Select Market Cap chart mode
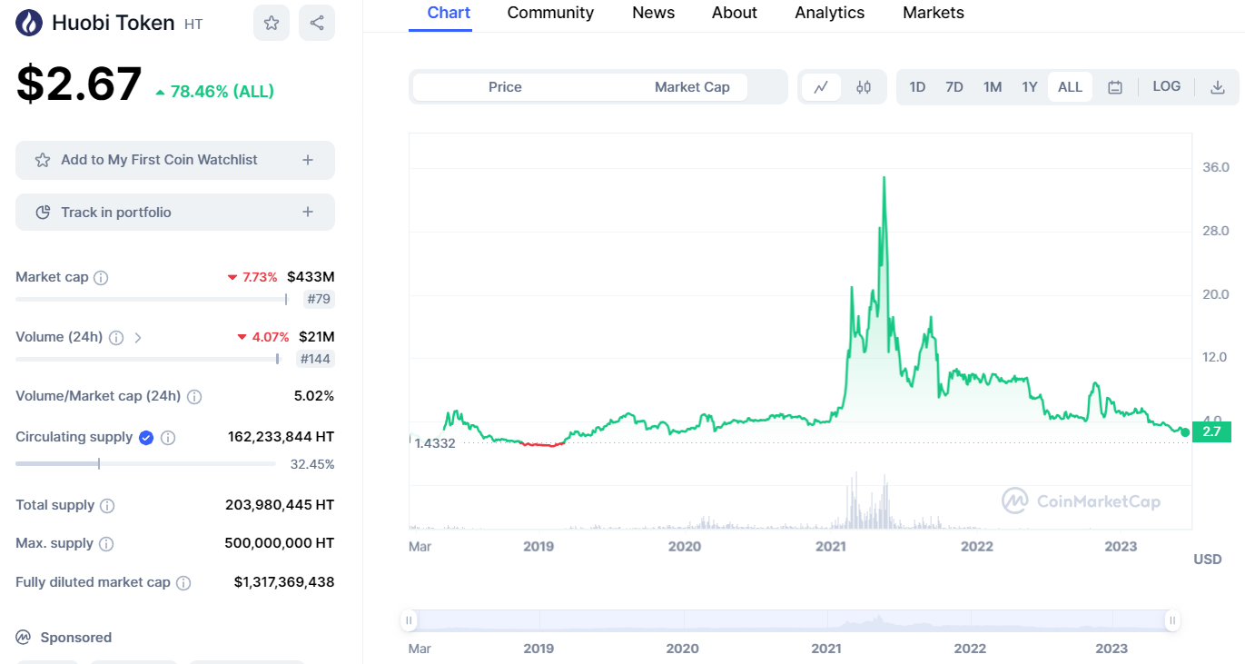This screenshot has width=1245, height=664. 692,87
